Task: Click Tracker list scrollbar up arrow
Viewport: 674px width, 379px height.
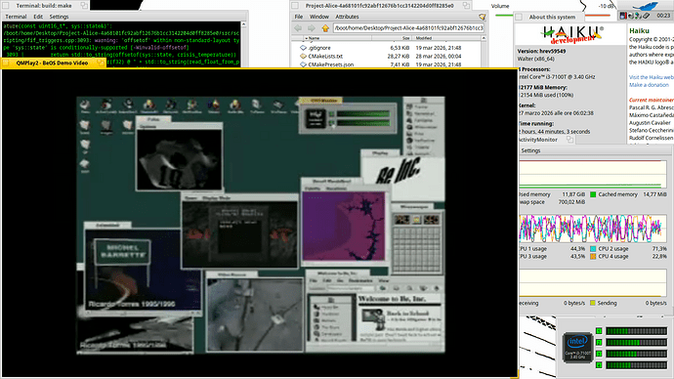Action: [x=484, y=38]
